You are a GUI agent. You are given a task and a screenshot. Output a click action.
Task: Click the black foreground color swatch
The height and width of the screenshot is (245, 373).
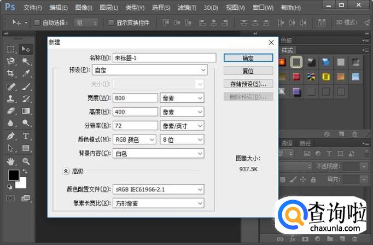[13, 175]
